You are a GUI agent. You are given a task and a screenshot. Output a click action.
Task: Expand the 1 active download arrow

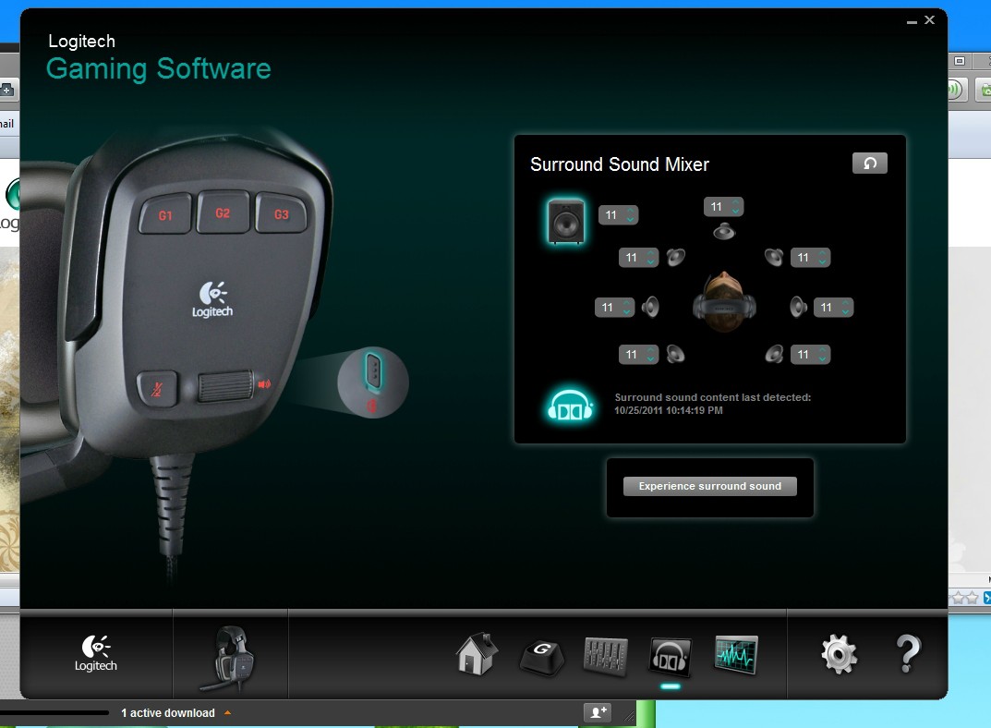[227, 713]
